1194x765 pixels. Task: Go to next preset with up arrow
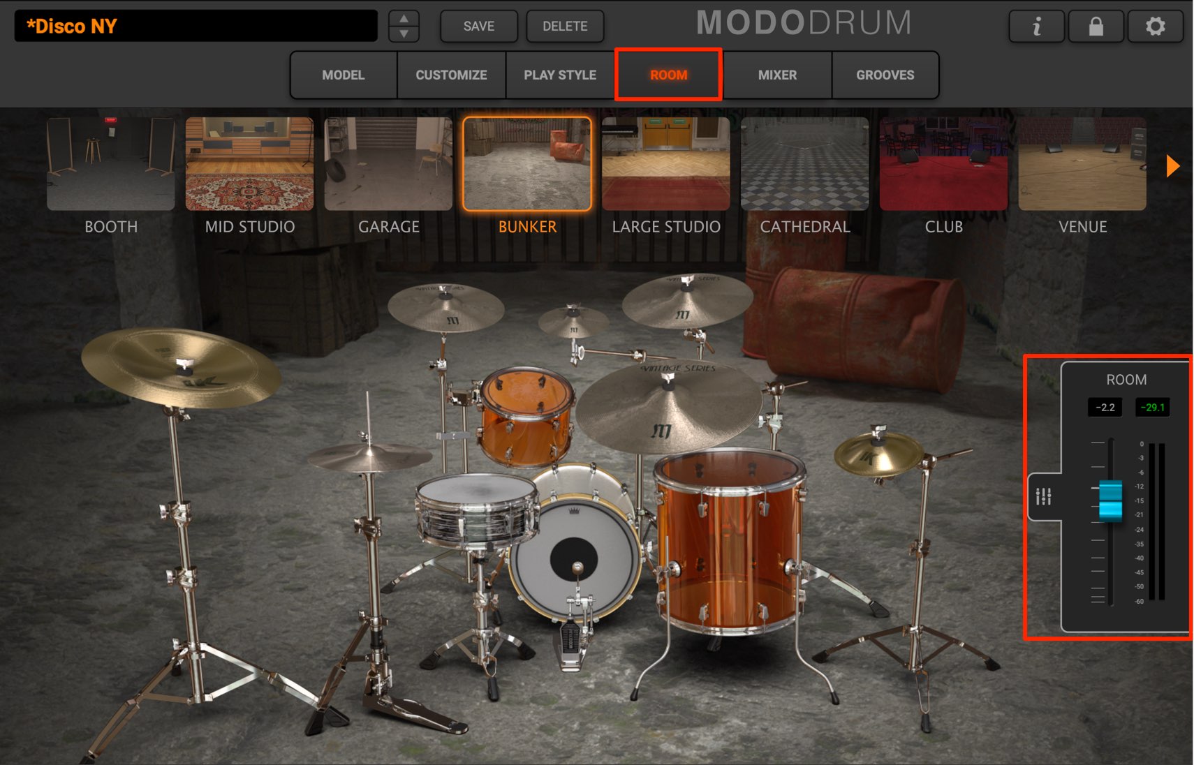(x=404, y=19)
